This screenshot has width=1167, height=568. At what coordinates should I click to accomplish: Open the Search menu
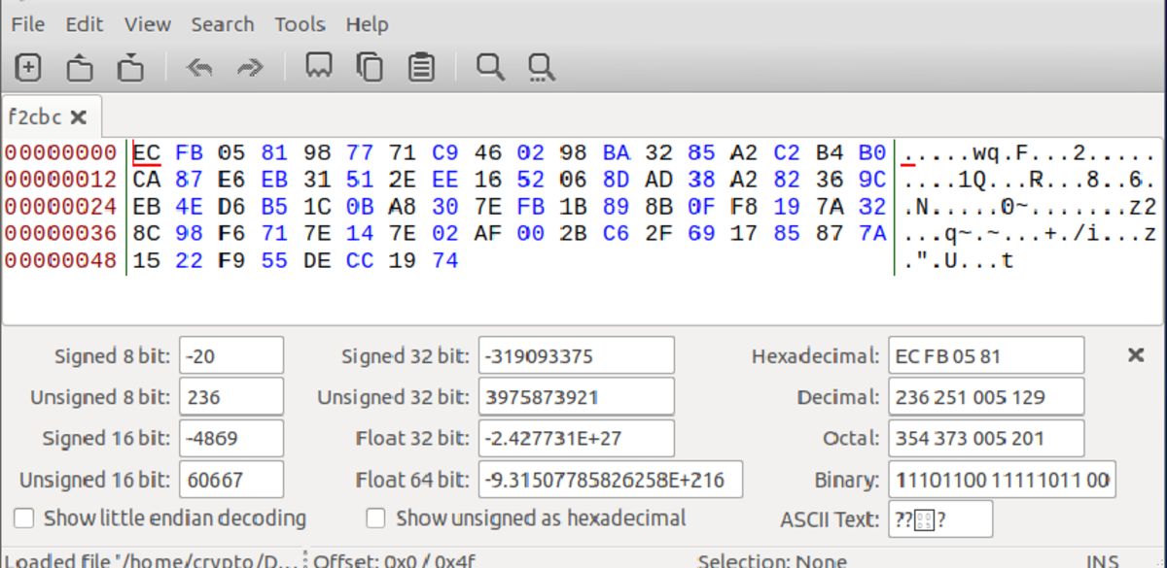(223, 24)
